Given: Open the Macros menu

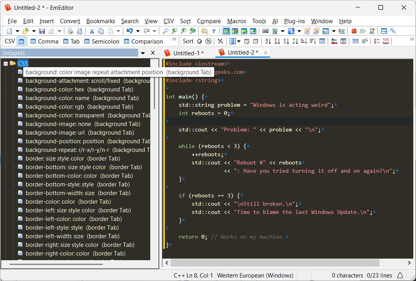Looking at the screenshot, I should 237,21.
